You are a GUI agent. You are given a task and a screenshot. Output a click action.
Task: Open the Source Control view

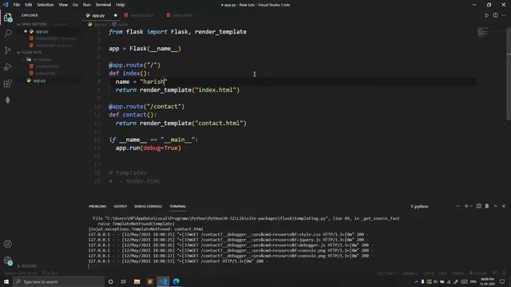pos(8,50)
